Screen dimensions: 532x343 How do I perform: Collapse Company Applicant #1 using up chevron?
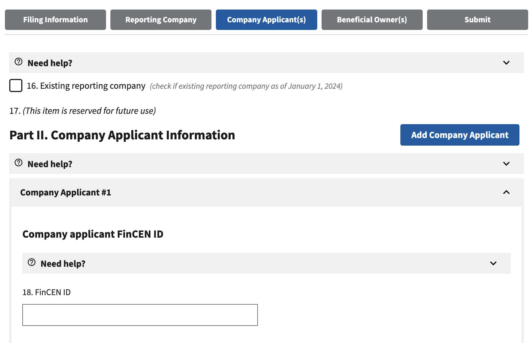(x=506, y=192)
